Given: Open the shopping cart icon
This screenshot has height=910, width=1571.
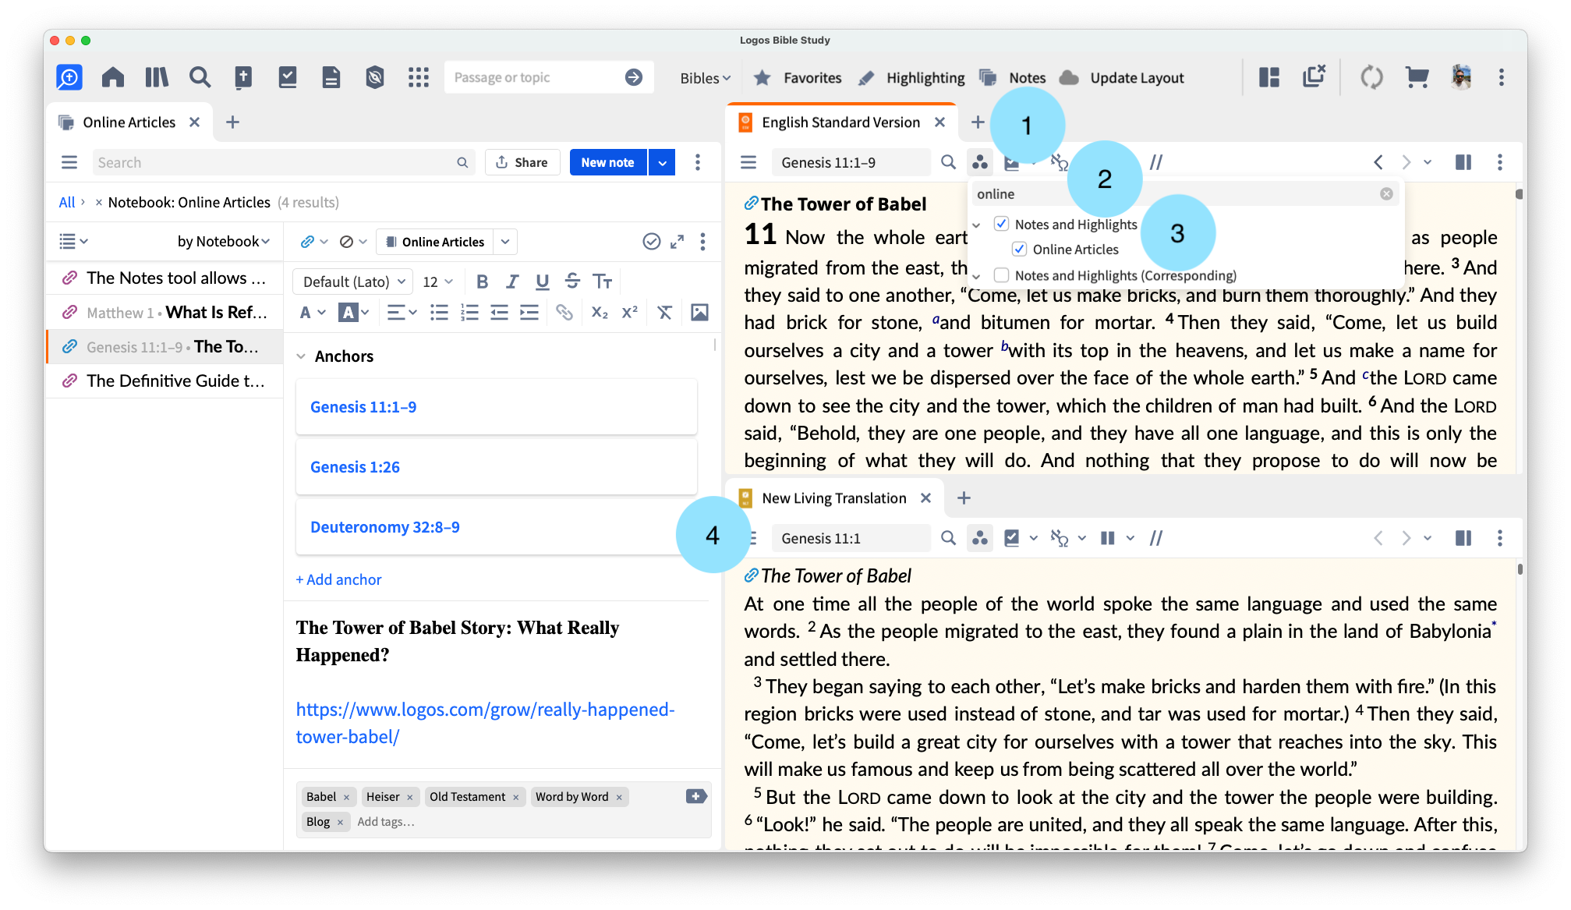Looking at the screenshot, I should click(1417, 77).
